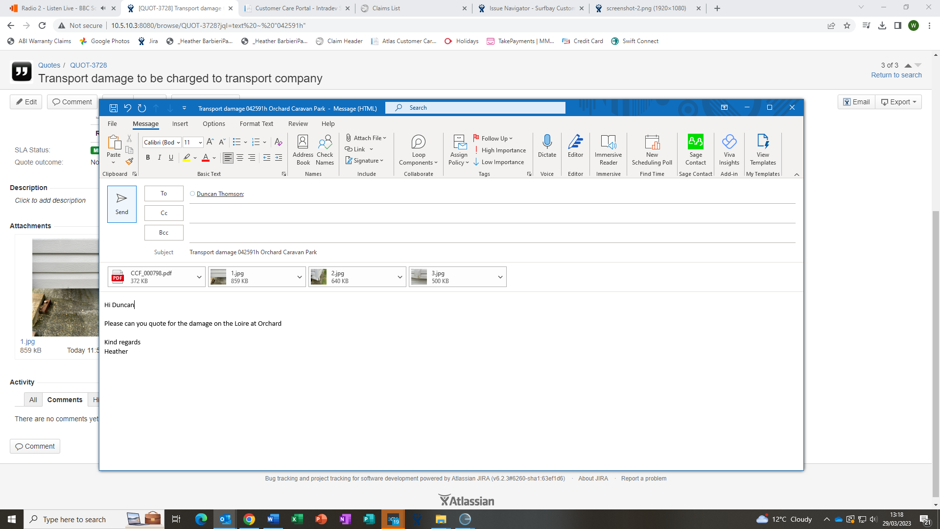Screen dimensions: 940x529
Task: Expand CCF_000798.pdf attachment dropdown arrow
Action: [199, 277]
